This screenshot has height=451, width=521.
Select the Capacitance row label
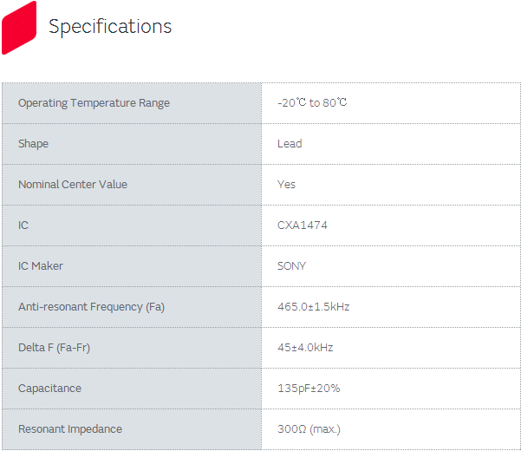coord(49,389)
